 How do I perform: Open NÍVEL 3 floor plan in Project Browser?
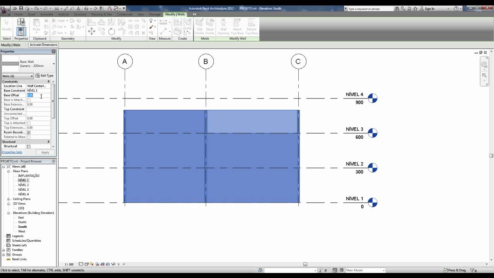tap(23, 190)
